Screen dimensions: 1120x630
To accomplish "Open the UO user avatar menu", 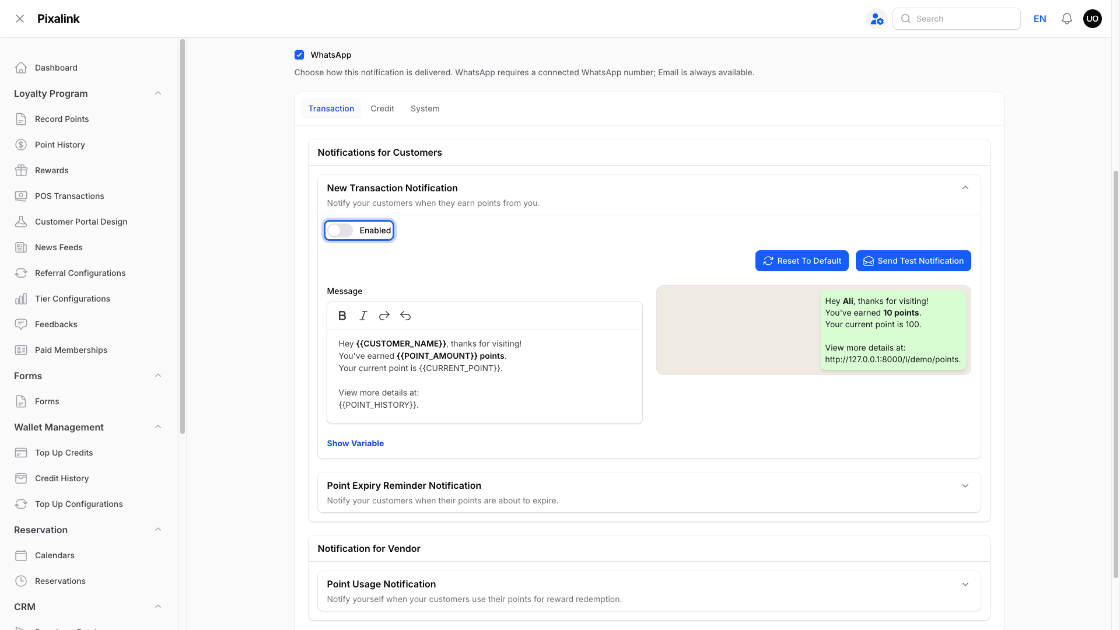I will (x=1093, y=19).
